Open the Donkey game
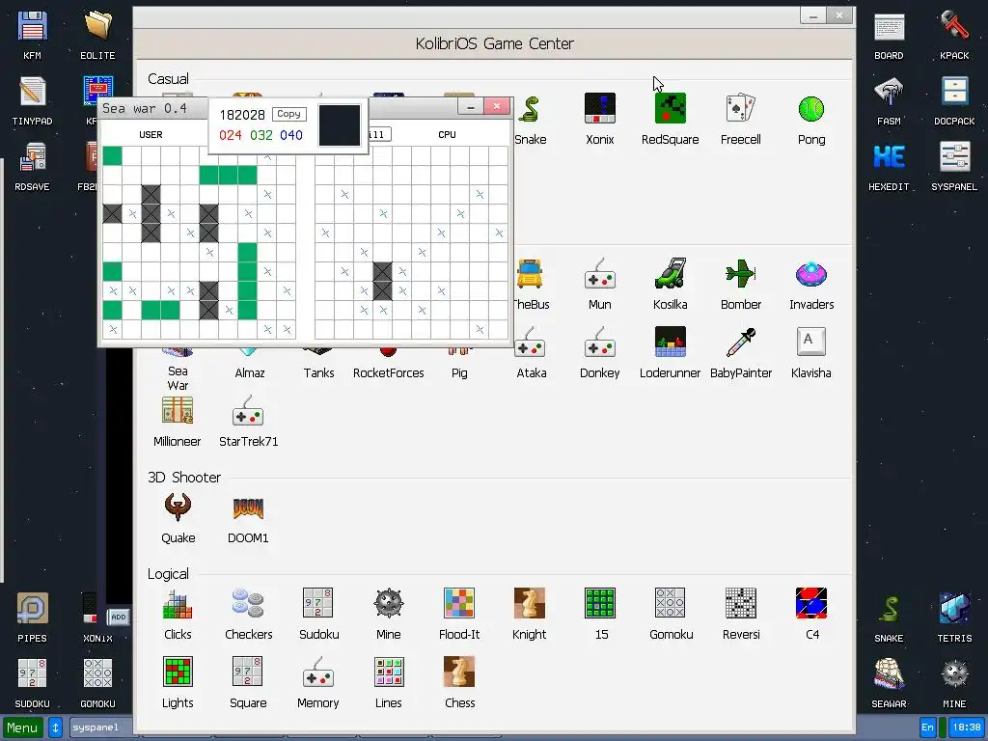 [x=599, y=353]
